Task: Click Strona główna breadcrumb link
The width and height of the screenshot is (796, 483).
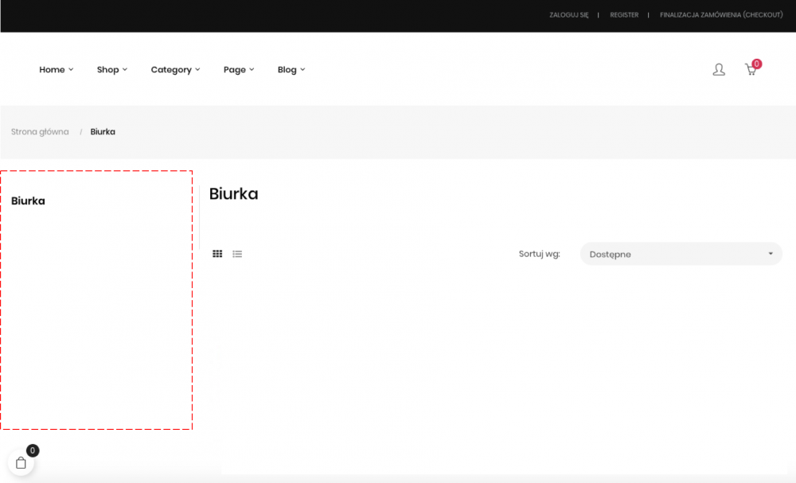Action: [40, 131]
